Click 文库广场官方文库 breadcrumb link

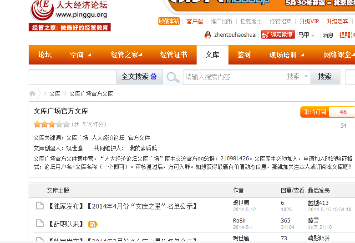[91, 94]
